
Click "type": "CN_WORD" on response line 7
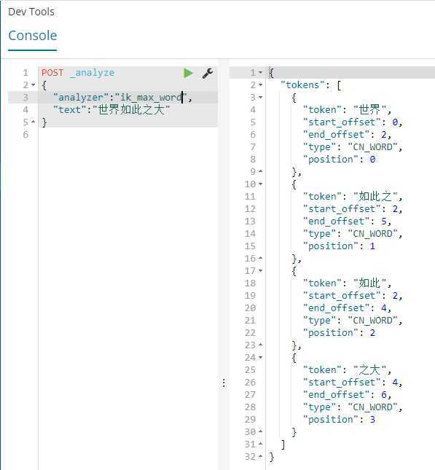352,147
